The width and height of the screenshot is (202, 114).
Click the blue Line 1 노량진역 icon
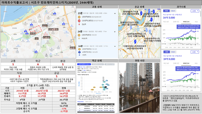click(x=79, y=52)
